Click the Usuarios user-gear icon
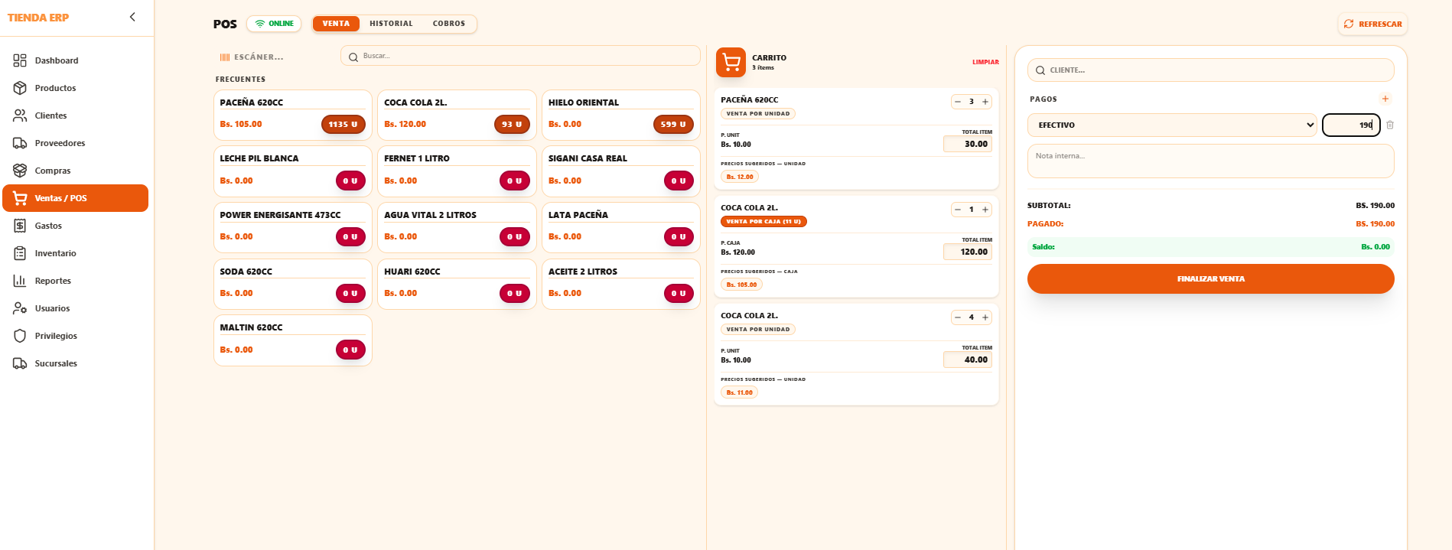Screen dimensions: 1452x550 (20, 308)
